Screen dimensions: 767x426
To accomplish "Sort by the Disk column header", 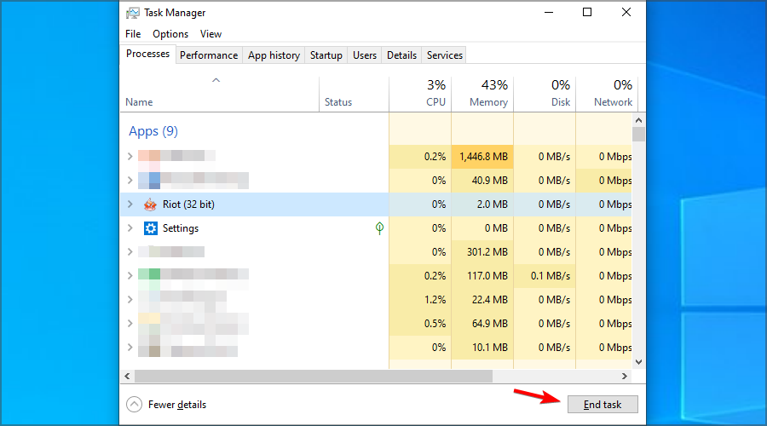I will [x=545, y=95].
